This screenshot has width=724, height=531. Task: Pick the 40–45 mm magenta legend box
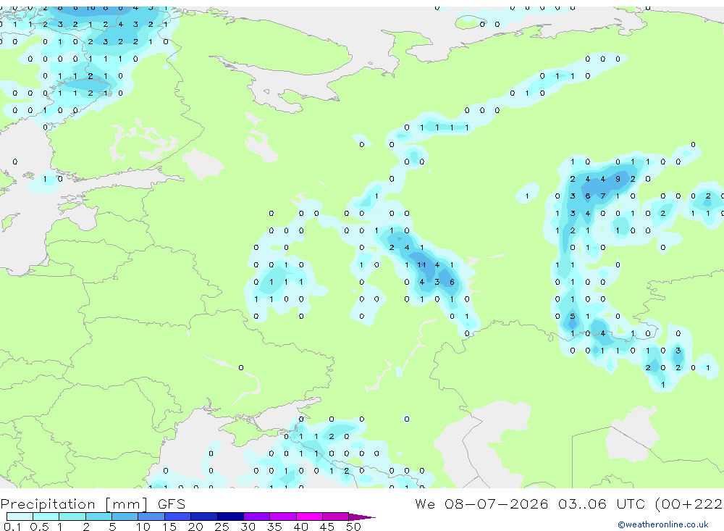pyautogui.click(x=309, y=517)
